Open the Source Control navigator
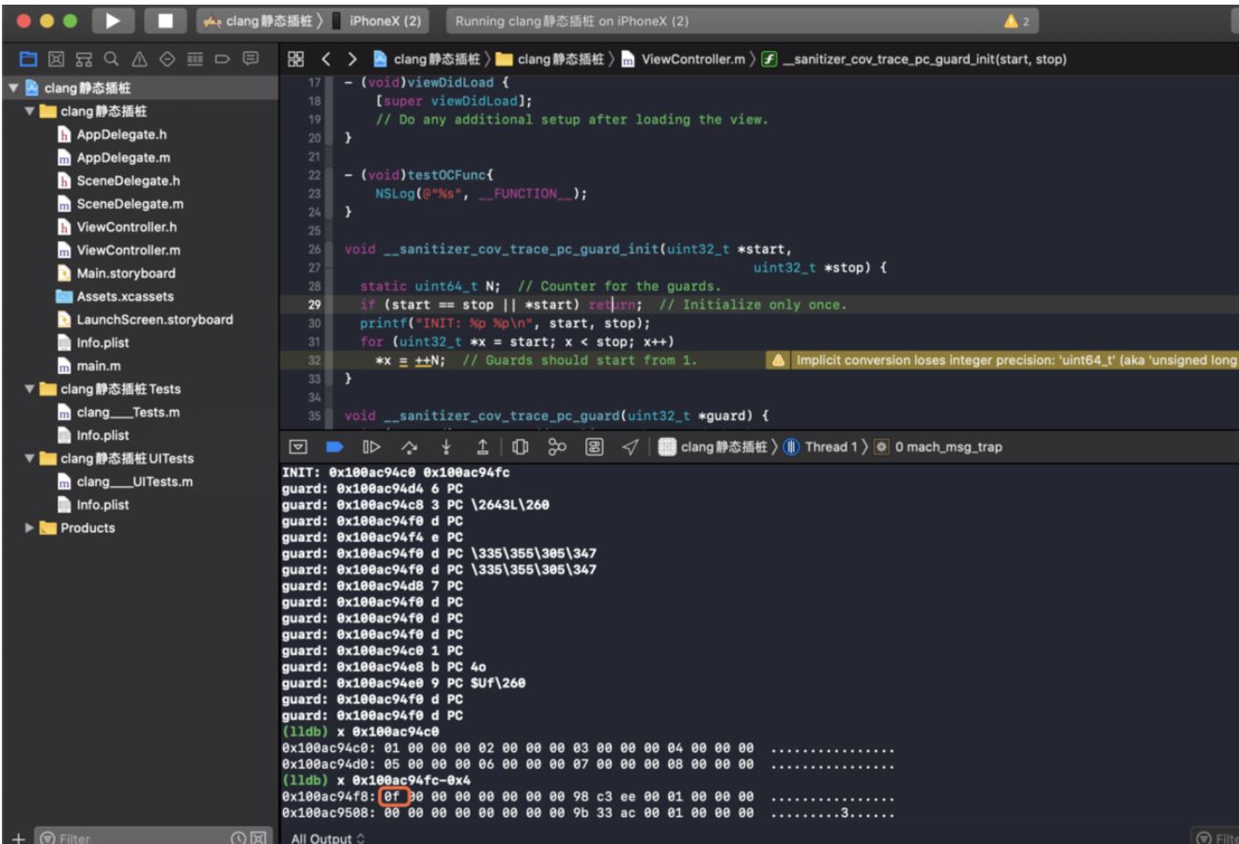Image resolution: width=1239 pixels, height=844 pixels. [56, 60]
